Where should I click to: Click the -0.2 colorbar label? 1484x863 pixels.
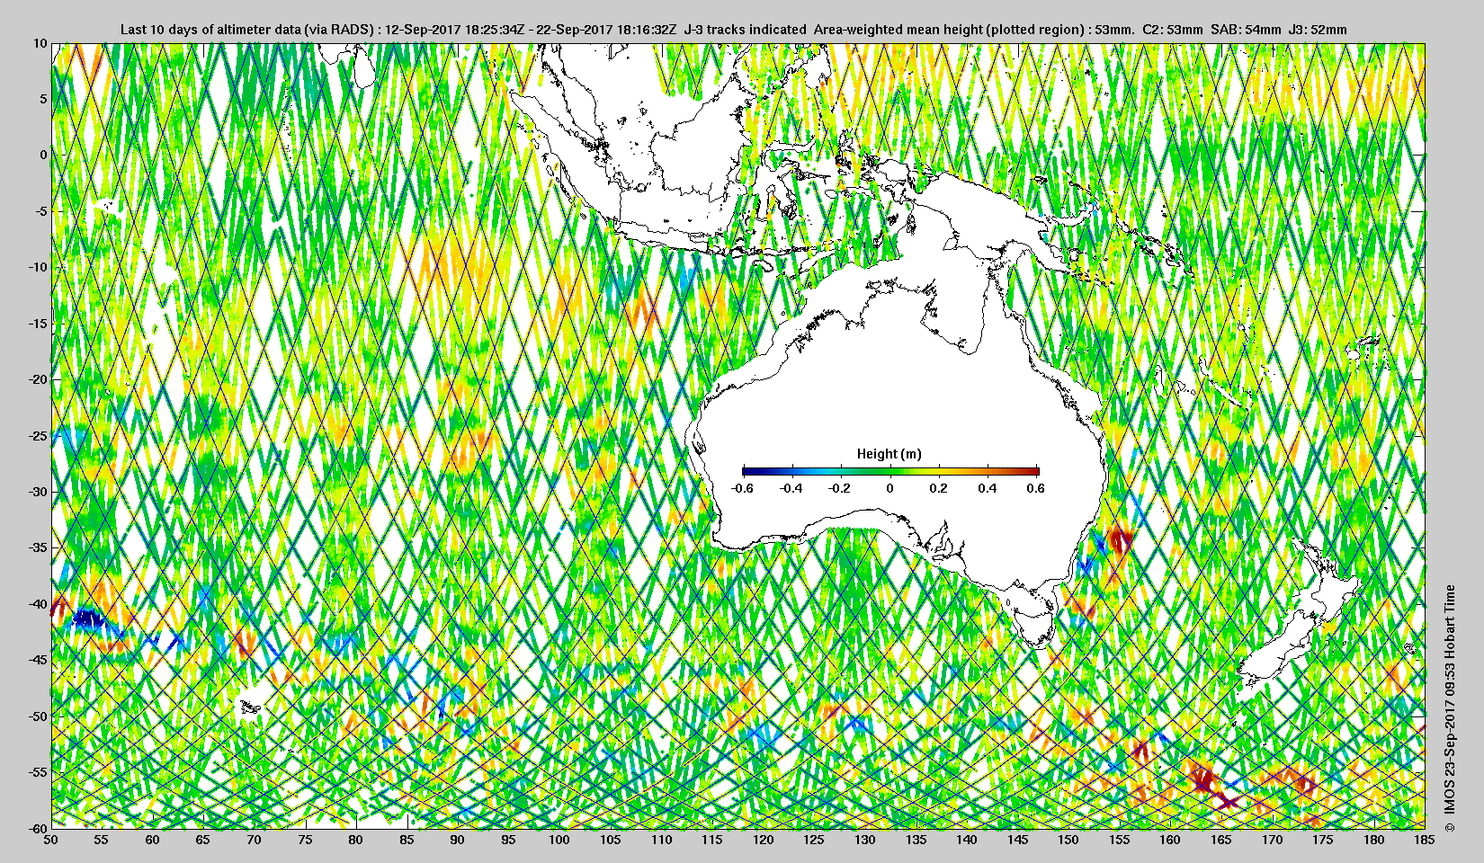coord(840,488)
